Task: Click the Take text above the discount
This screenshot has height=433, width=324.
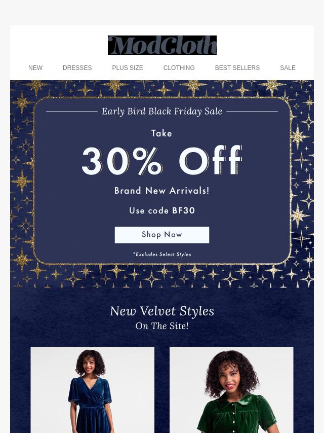Action: point(162,133)
